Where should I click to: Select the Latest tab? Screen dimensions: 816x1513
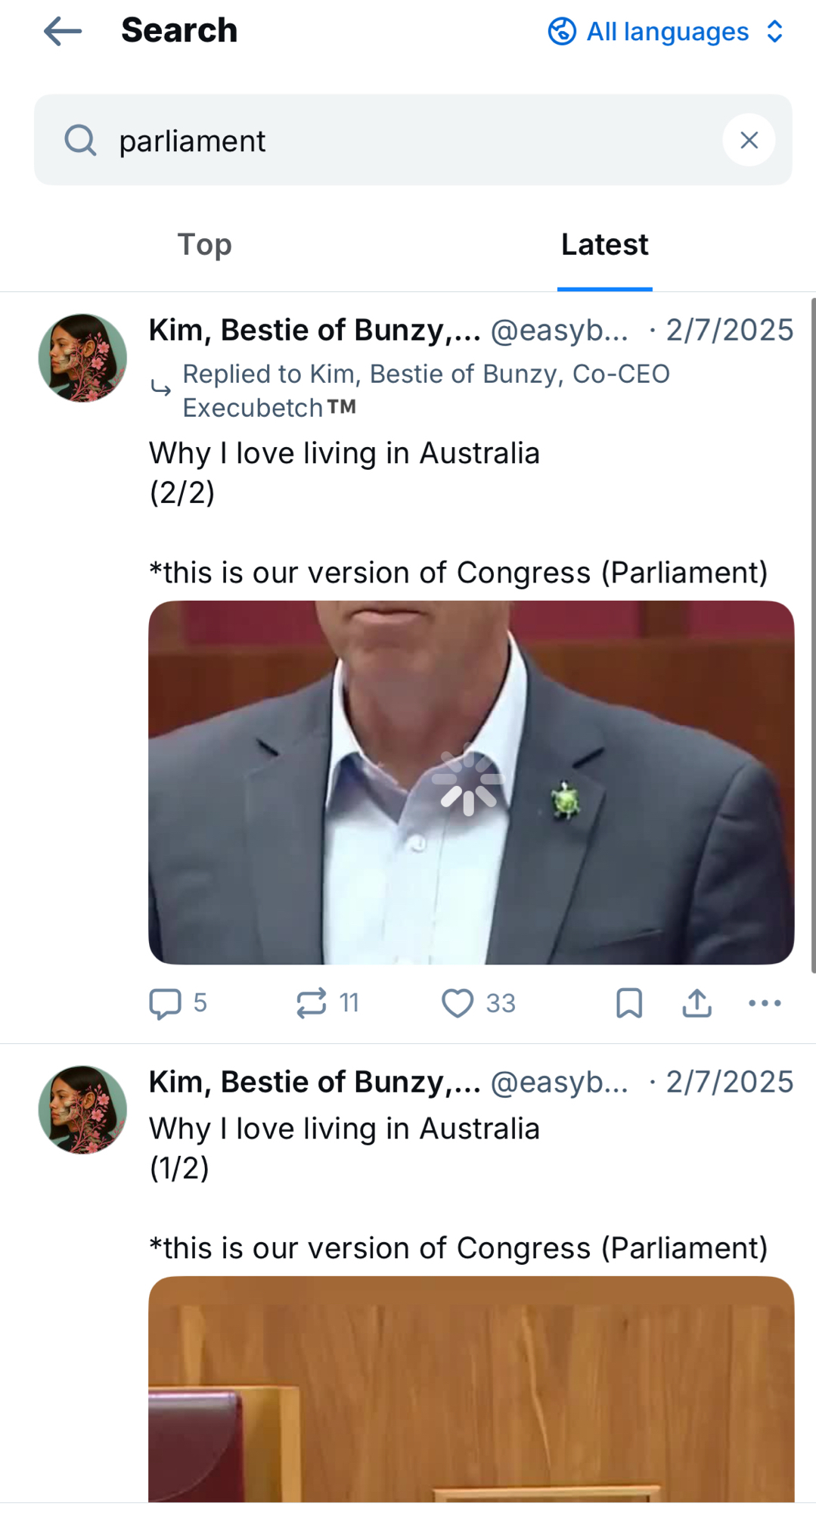click(604, 245)
